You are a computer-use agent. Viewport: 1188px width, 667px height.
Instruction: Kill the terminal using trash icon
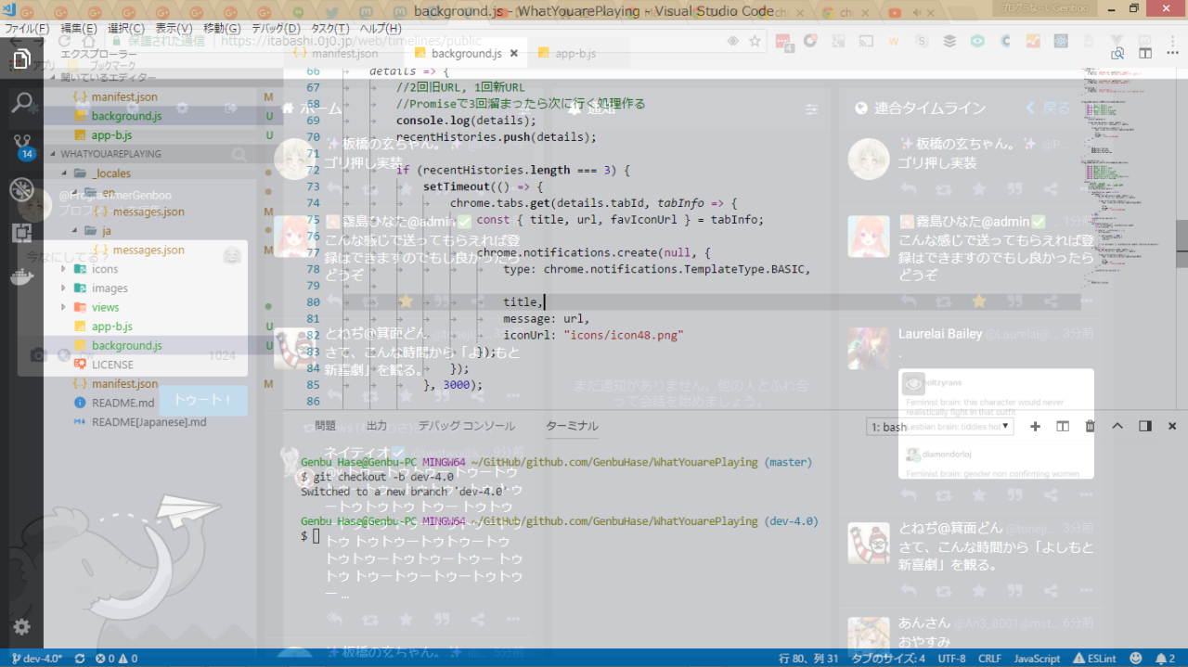coord(1091,426)
